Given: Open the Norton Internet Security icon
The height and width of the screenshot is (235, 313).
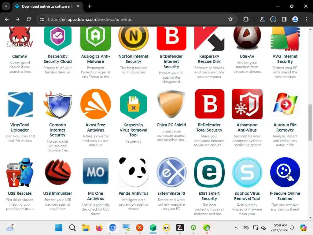Looking at the screenshot, I should 133,39.
